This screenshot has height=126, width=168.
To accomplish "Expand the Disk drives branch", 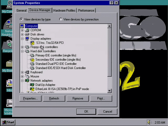I will point(22,34).
